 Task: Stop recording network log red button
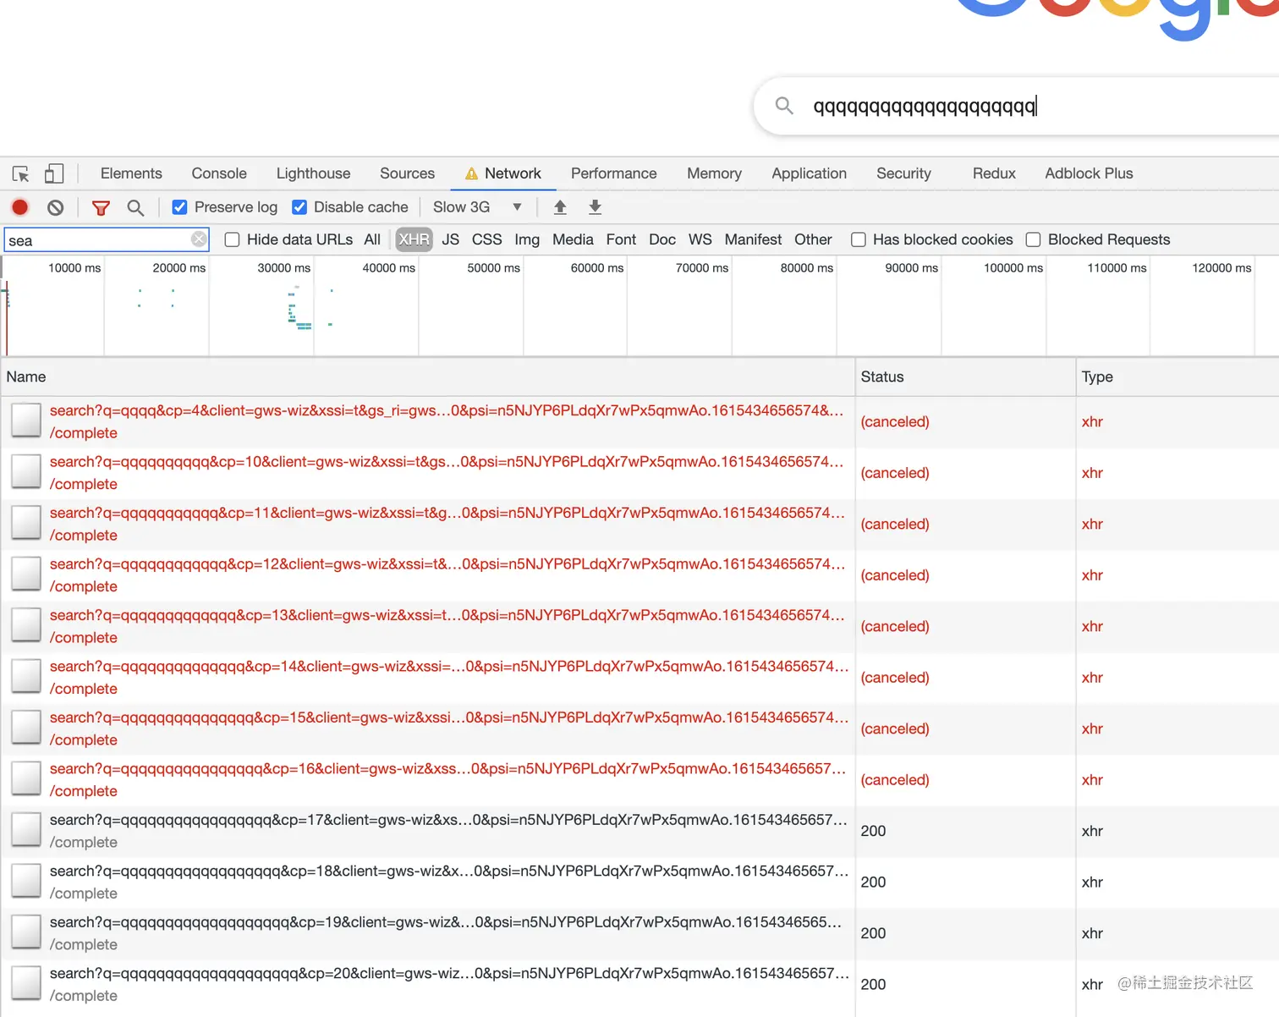pyautogui.click(x=20, y=207)
